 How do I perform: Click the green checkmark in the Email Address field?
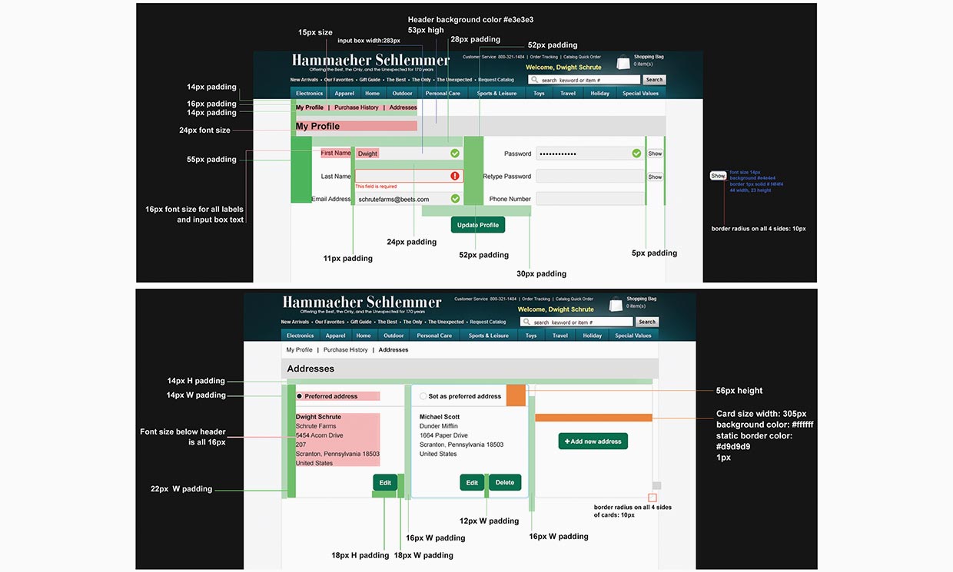point(455,199)
